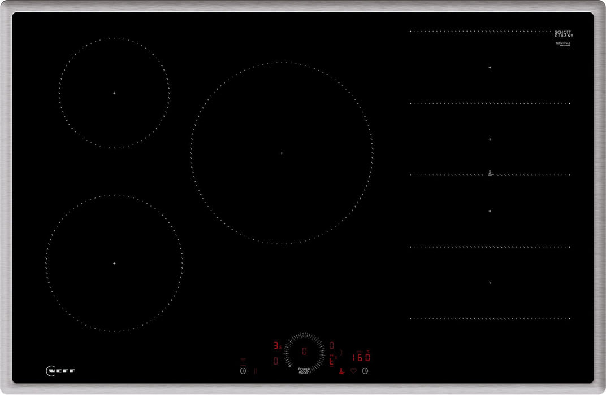Toggle the pause (II) function
The width and height of the screenshot is (606, 395).
tap(256, 371)
